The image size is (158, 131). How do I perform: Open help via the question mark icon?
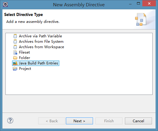(10, 120)
